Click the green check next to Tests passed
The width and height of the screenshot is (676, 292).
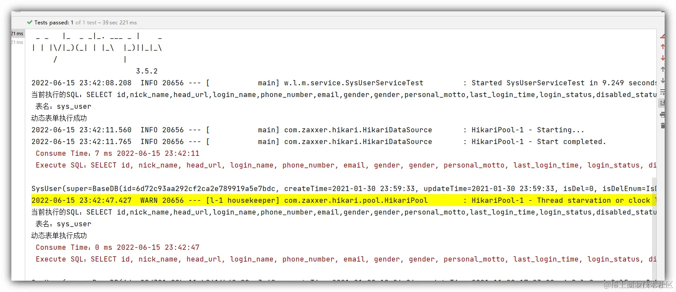coord(30,22)
